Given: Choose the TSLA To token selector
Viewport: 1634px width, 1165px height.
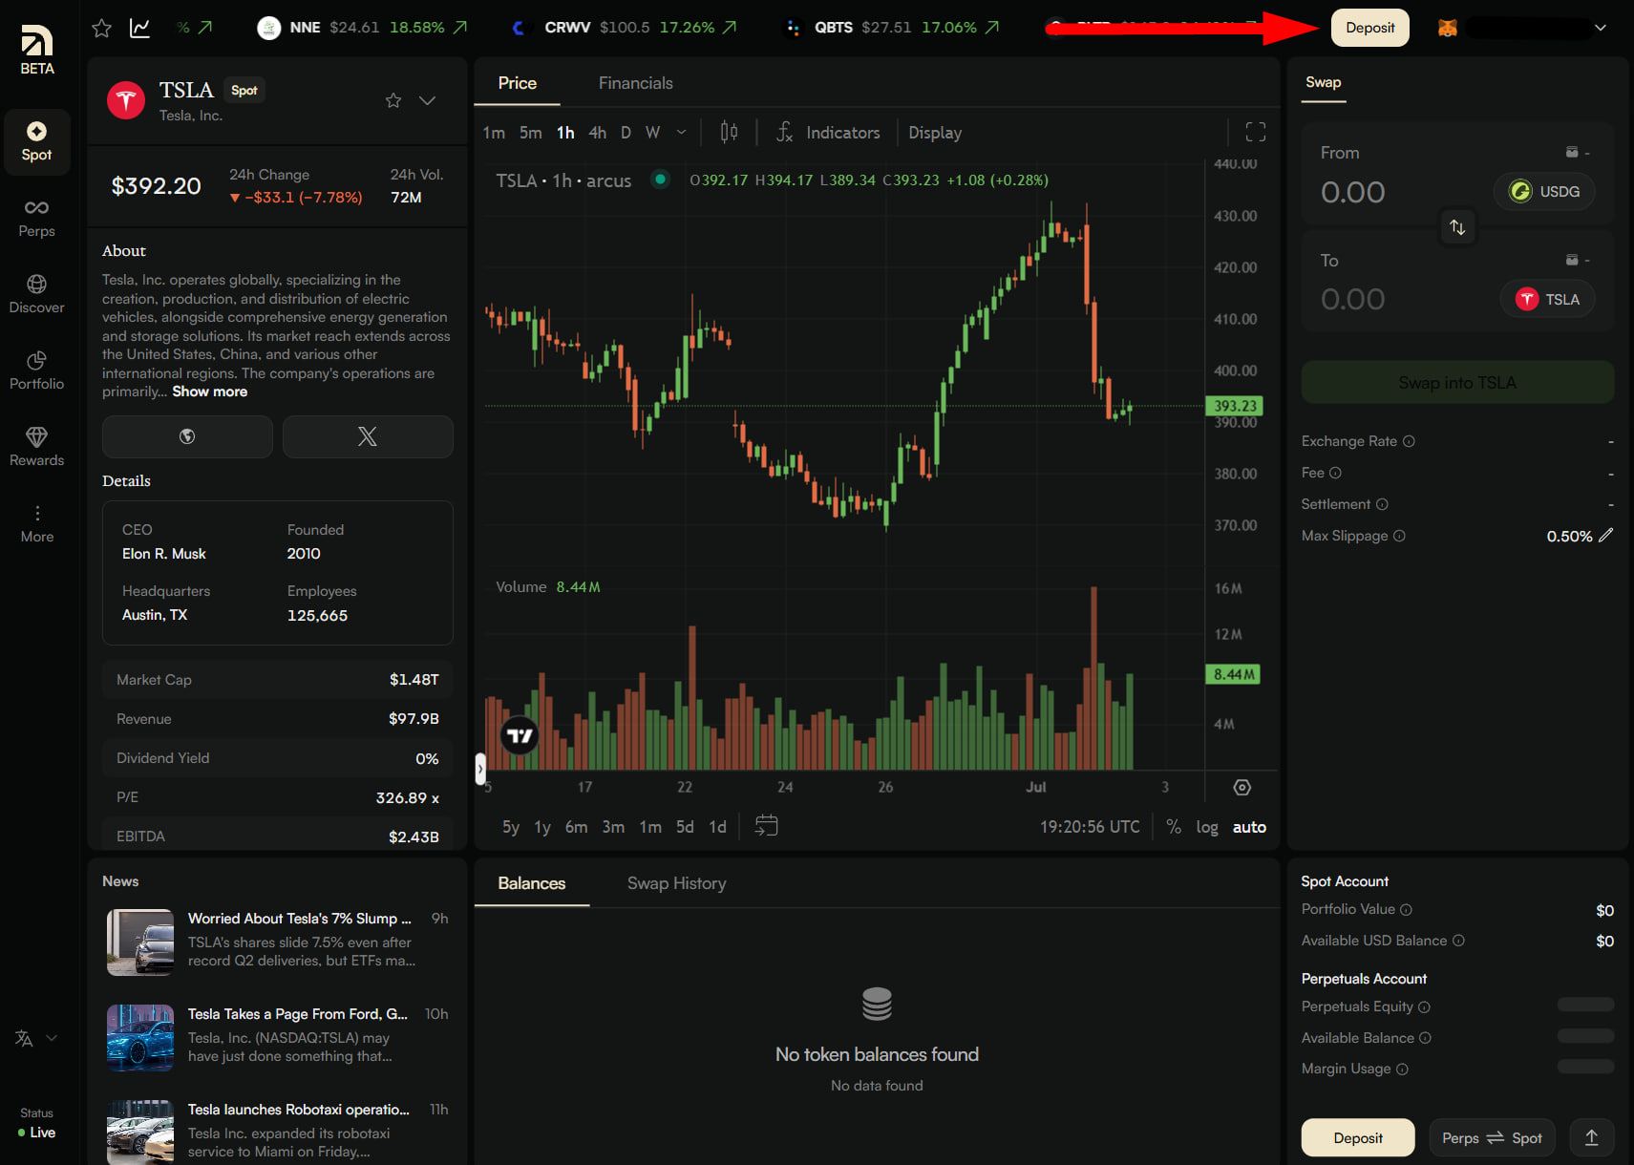Looking at the screenshot, I should (x=1548, y=300).
